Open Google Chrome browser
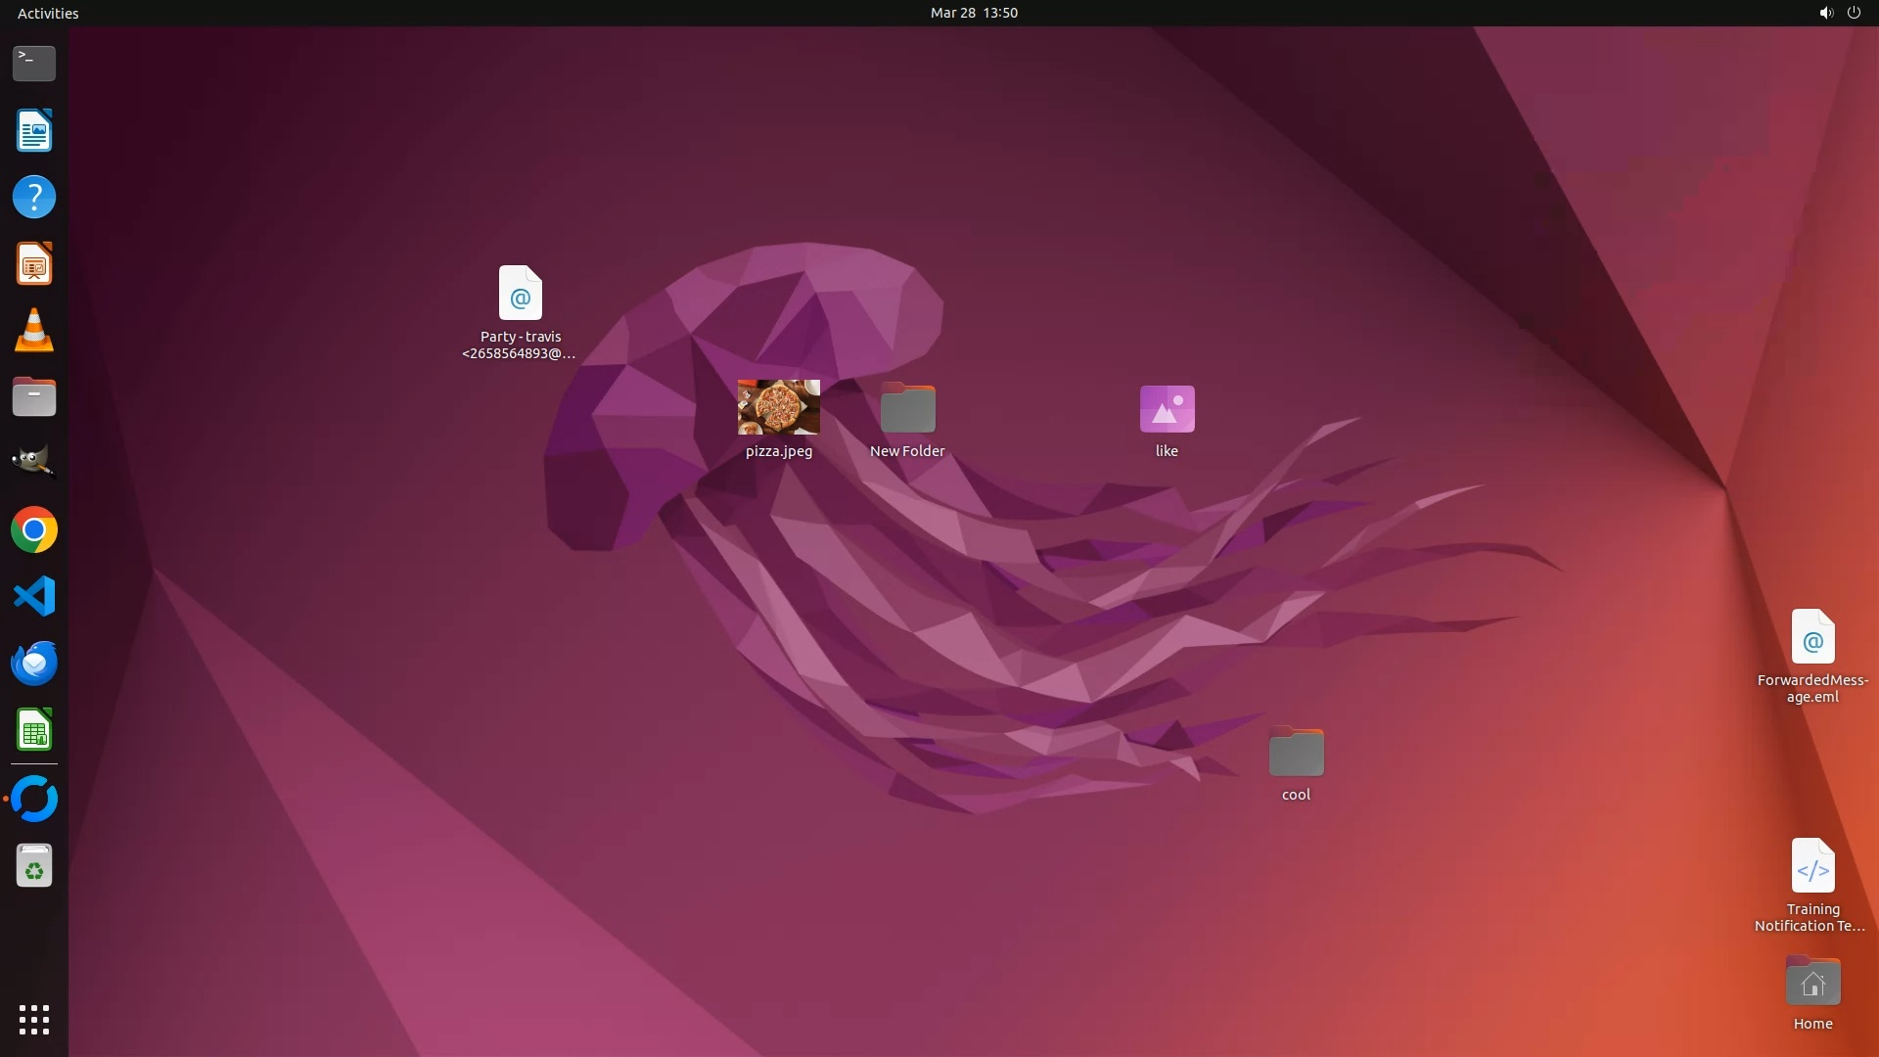This screenshot has height=1057, width=1879. pos(34,530)
